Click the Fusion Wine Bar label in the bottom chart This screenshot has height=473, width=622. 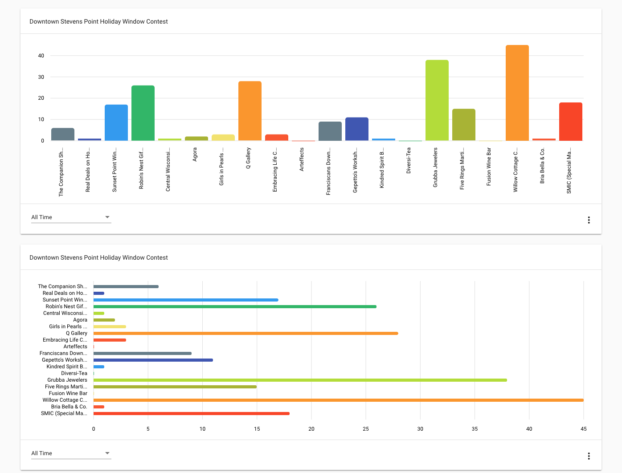point(68,393)
